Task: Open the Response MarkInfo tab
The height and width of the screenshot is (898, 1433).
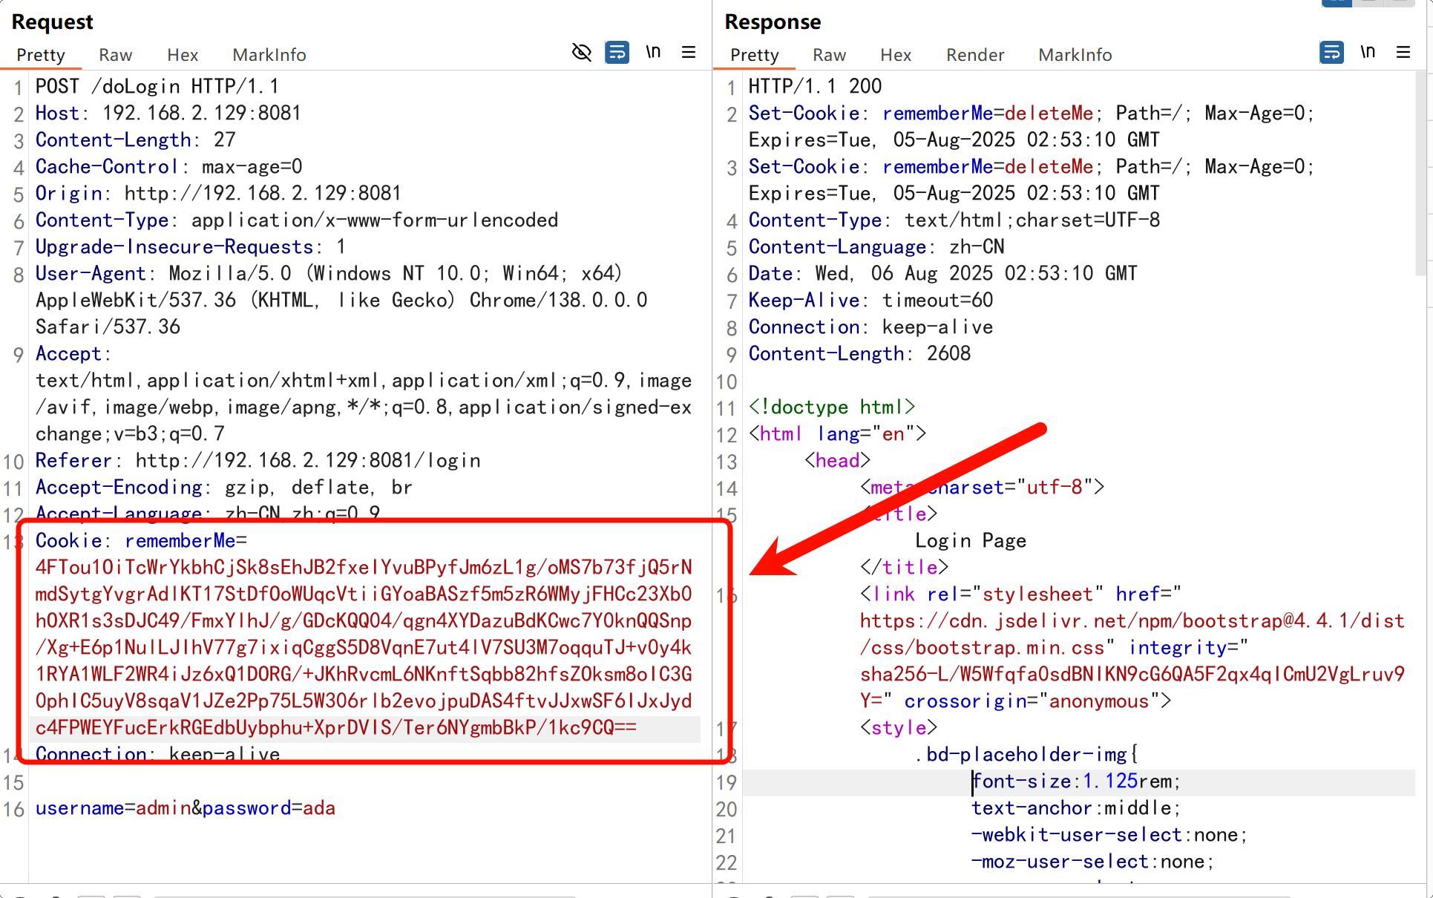Action: pos(1075,55)
